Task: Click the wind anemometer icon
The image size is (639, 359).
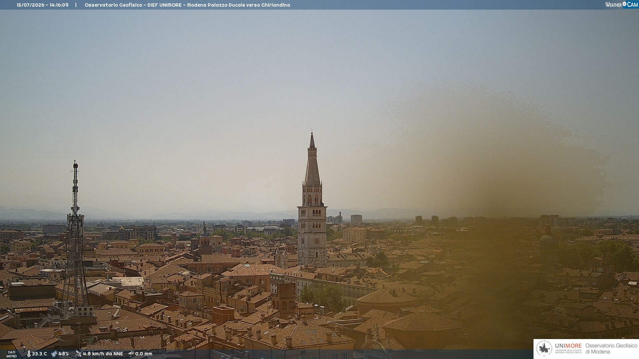Action: (x=78, y=354)
